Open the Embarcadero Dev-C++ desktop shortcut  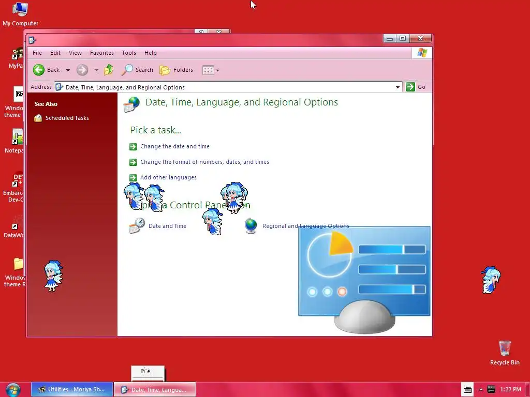point(13,187)
